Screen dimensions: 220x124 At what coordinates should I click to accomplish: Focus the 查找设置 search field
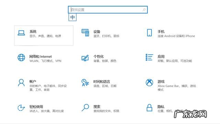tap(108, 10)
